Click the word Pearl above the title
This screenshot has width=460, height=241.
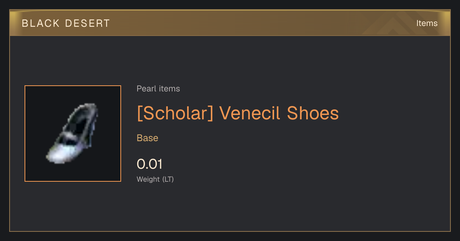click(145, 89)
